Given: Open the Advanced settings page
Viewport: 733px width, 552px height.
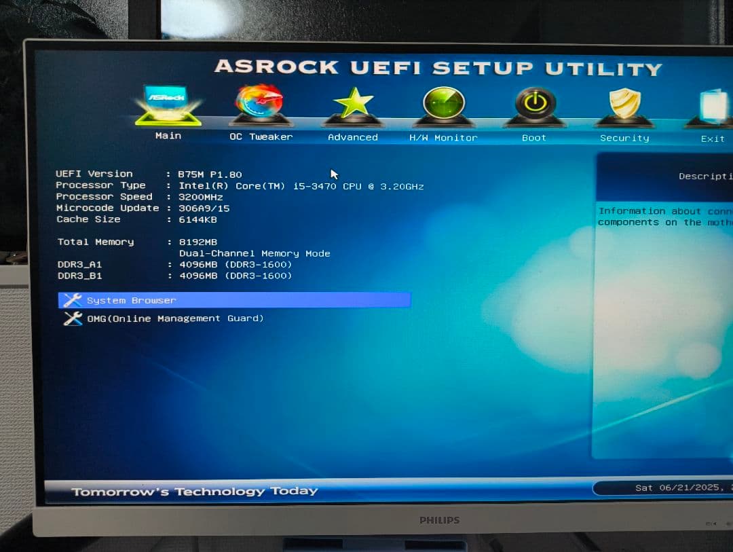Looking at the screenshot, I should click(x=352, y=136).
